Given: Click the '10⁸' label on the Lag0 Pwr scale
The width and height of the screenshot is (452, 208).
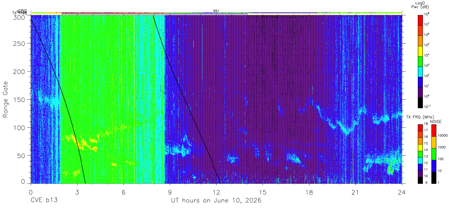Looking at the screenshot, I should 427,14.
